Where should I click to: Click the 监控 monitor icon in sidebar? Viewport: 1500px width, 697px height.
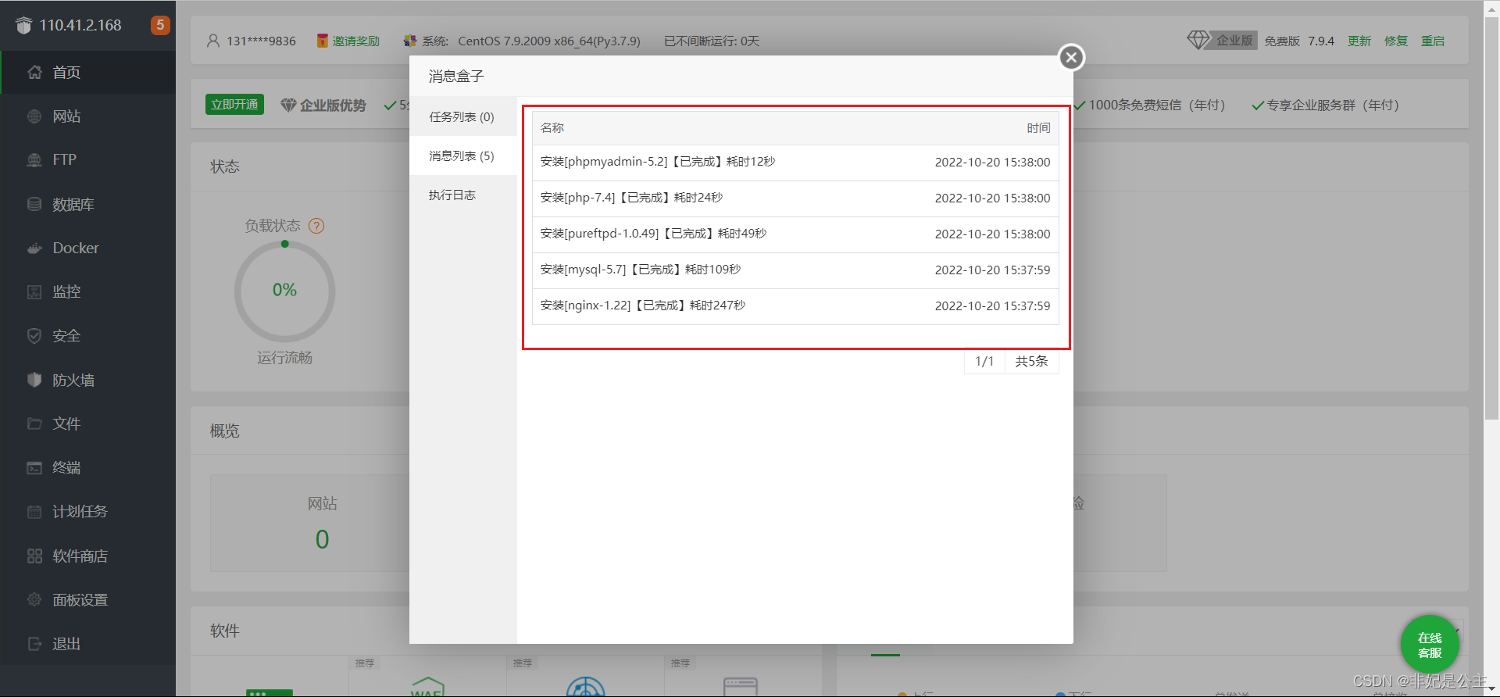[x=34, y=291]
